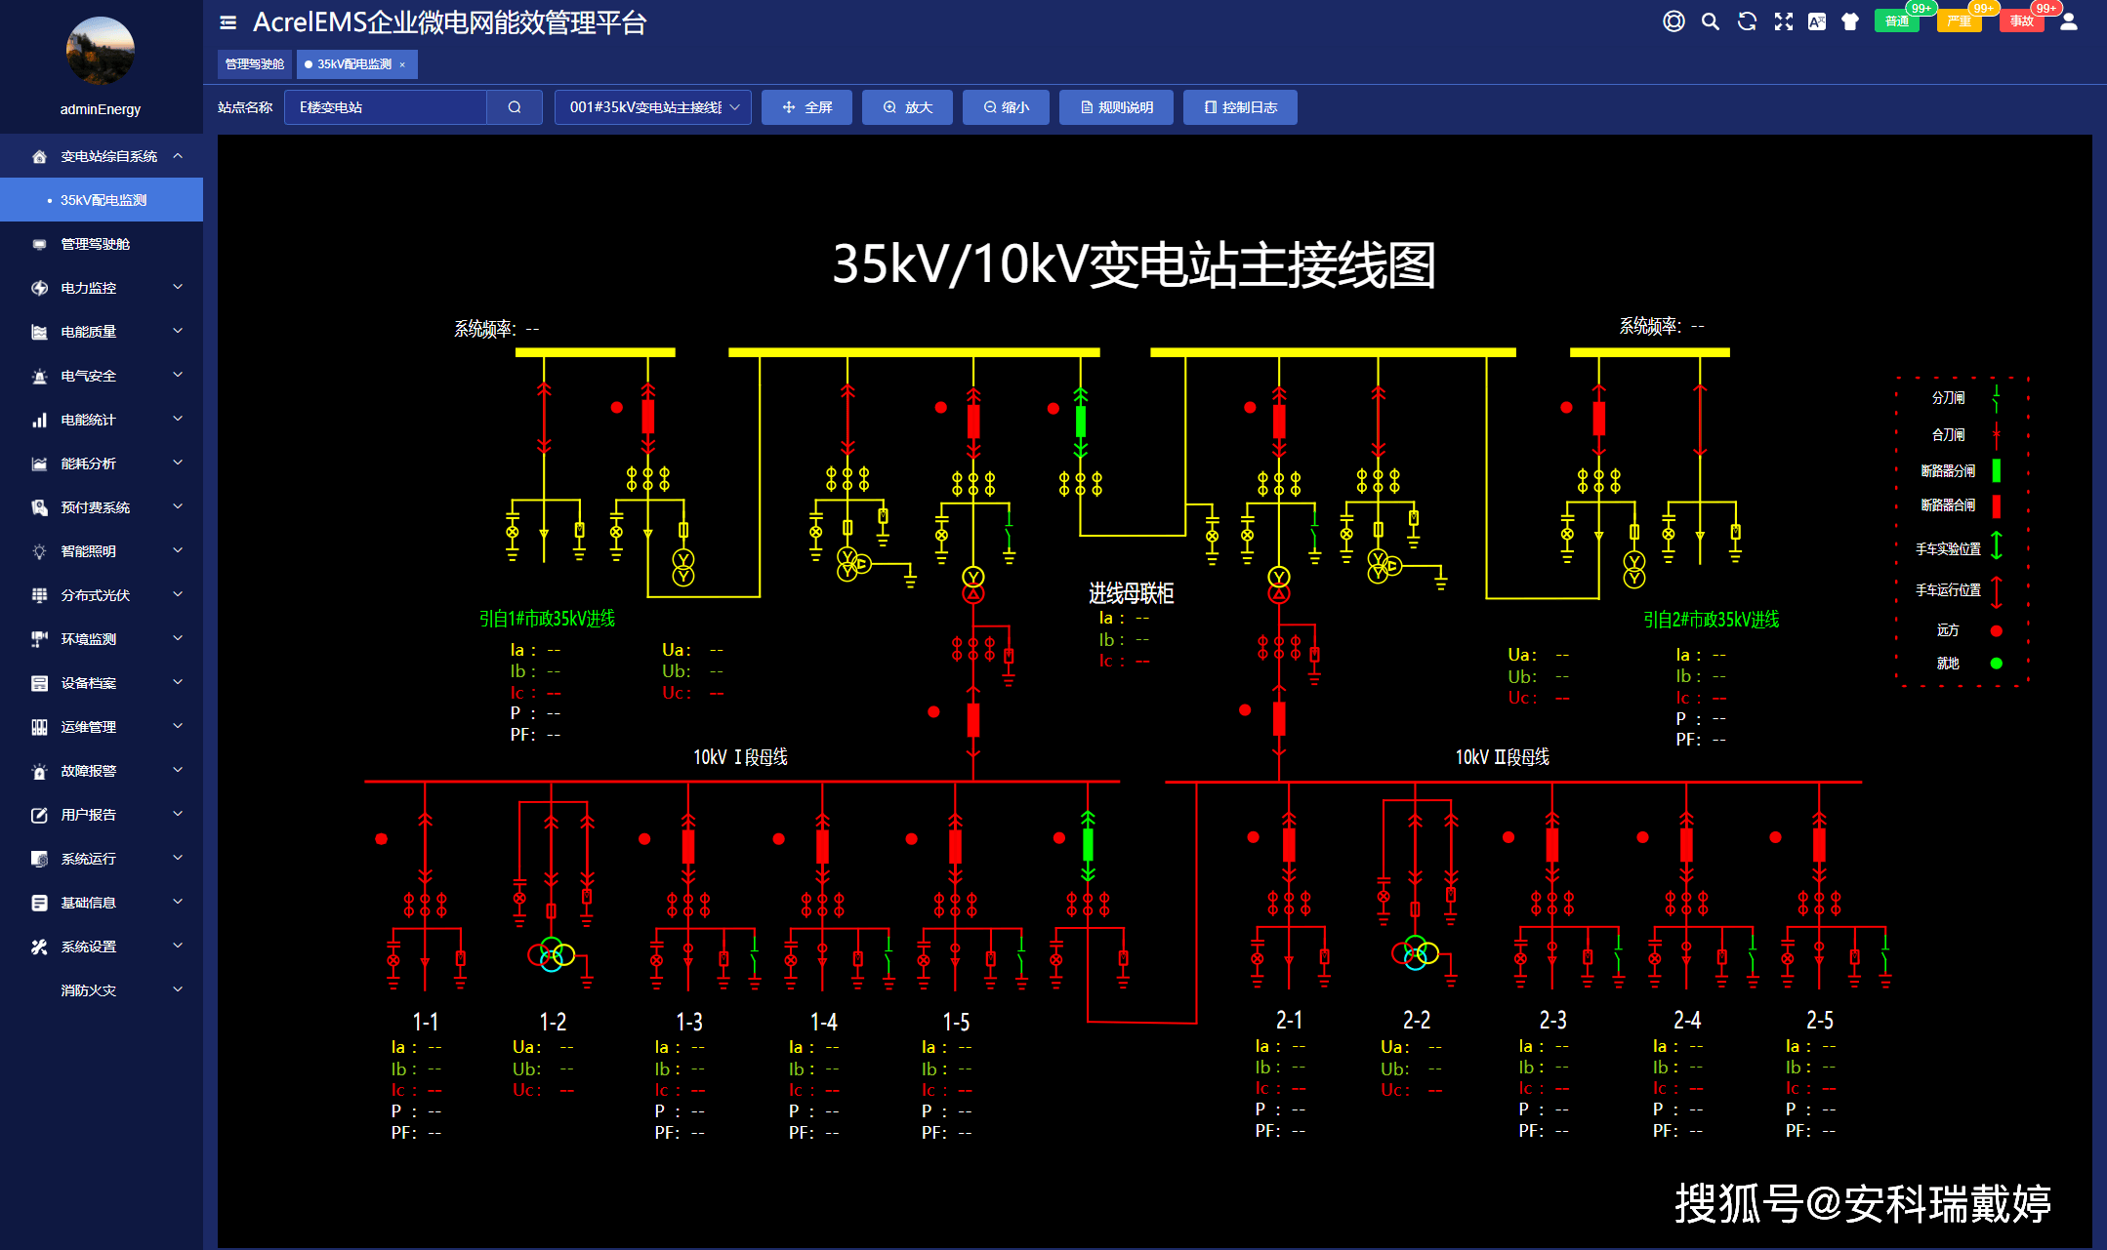
Task: Open the 规则说明 button
Action: point(1117,107)
